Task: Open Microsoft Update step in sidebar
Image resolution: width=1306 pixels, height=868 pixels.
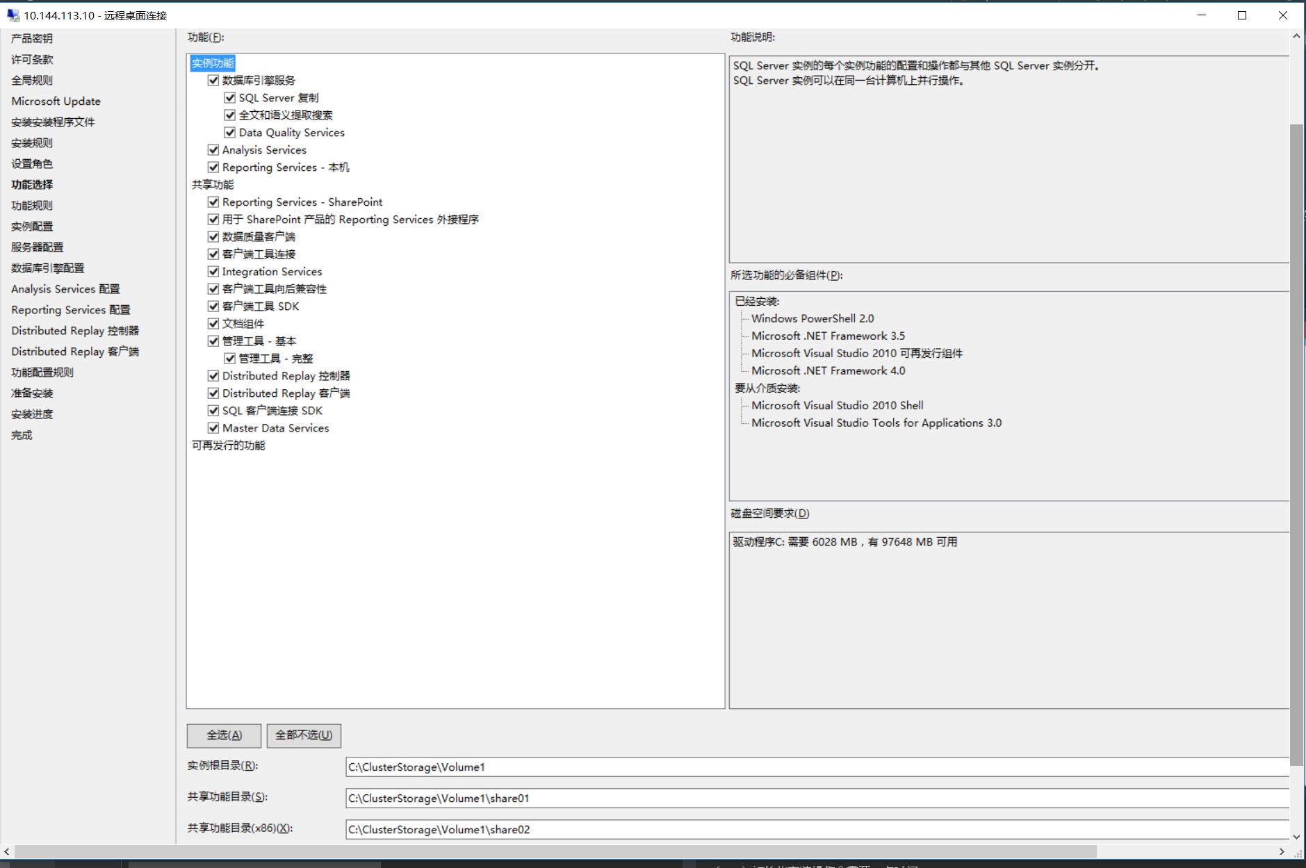Action: pos(56,101)
